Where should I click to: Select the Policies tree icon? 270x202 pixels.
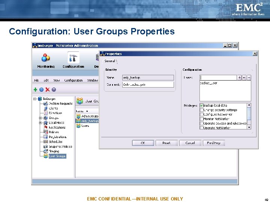point(46,132)
